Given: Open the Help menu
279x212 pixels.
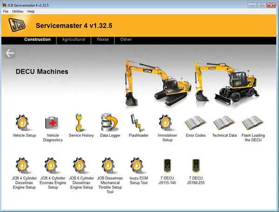Looking at the screenshot, I should tap(31, 11).
